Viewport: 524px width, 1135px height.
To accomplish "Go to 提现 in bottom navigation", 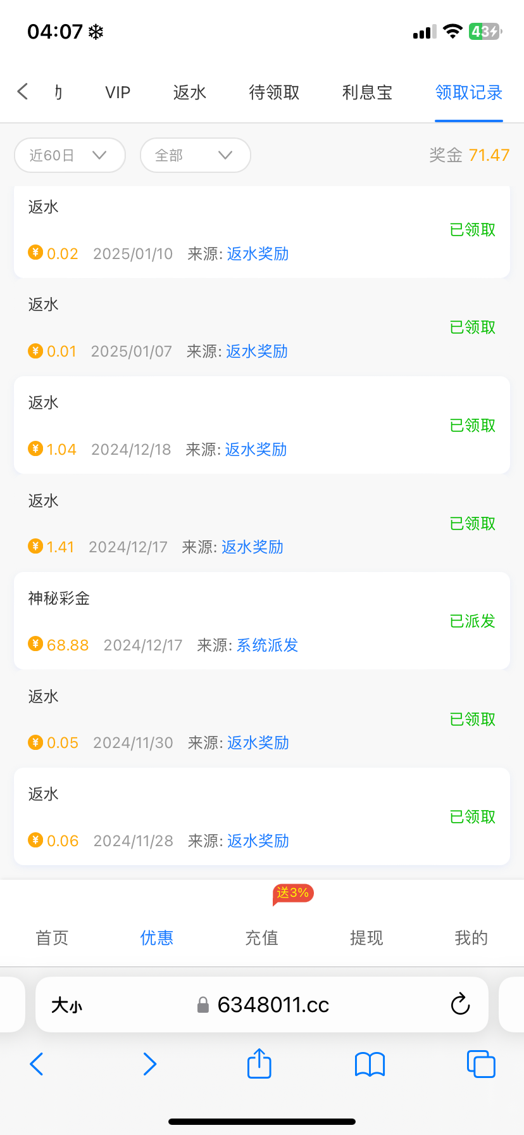I will click(x=366, y=937).
